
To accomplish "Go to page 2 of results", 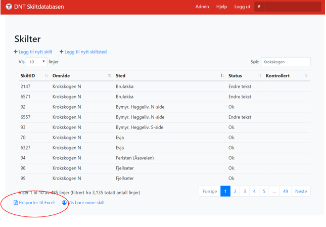I will tap(235, 191).
